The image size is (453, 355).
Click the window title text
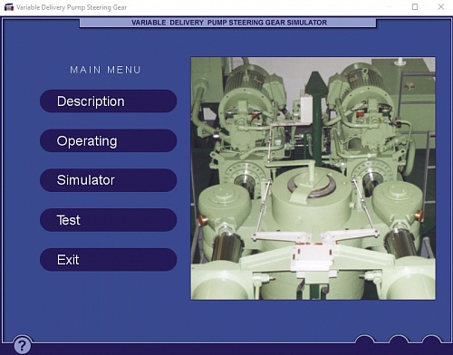(x=72, y=7)
